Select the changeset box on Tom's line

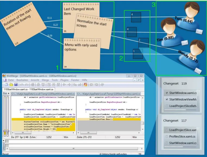(136, 17)
